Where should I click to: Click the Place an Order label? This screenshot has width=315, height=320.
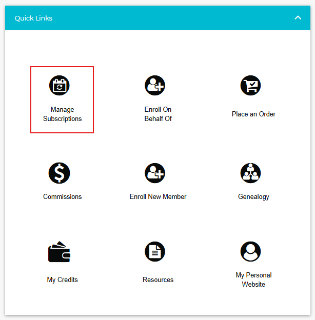(x=253, y=114)
